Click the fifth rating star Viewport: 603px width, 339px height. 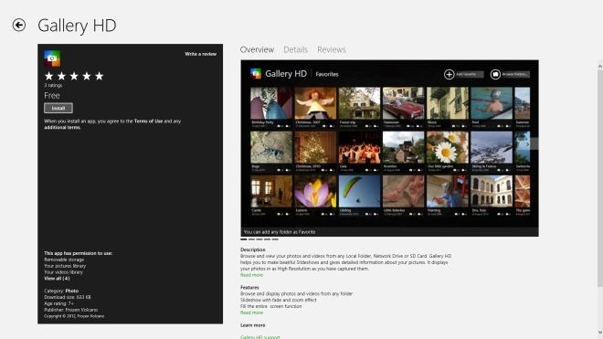[100, 76]
